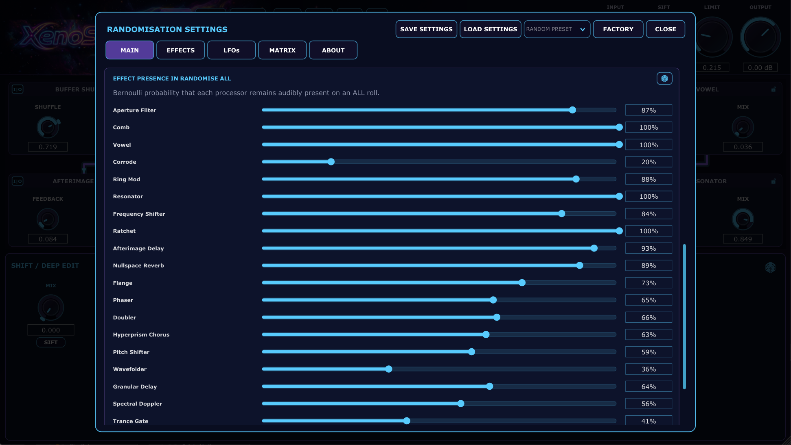Click the Vowel Mix knob
This screenshot has height=445, width=791.
click(x=743, y=128)
